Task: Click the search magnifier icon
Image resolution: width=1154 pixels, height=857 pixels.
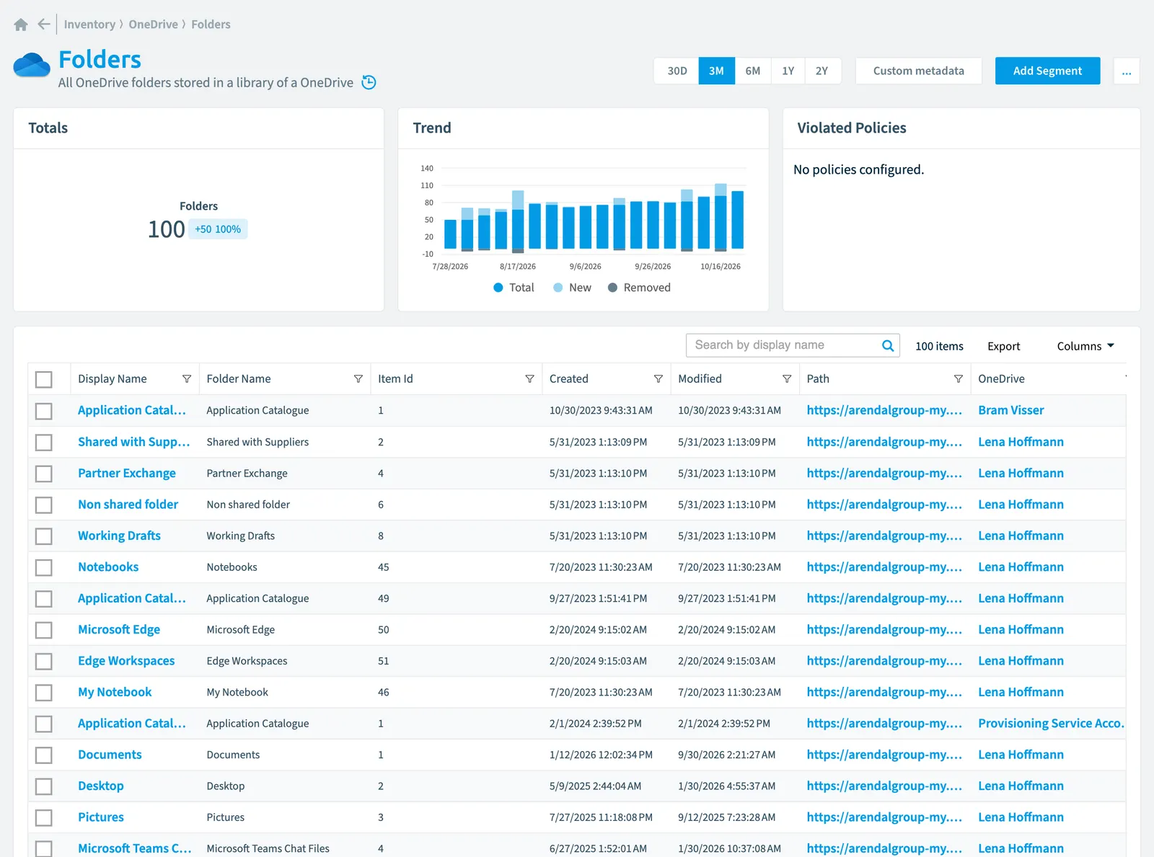Action: click(x=888, y=345)
